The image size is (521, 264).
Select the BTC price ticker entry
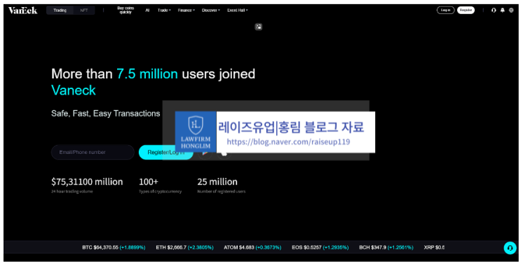(x=114, y=247)
